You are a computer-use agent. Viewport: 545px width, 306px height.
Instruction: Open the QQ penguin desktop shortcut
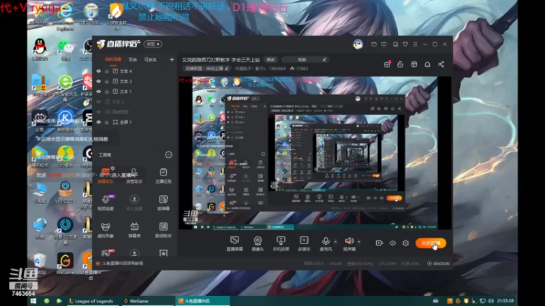pyautogui.click(x=40, y=49)
